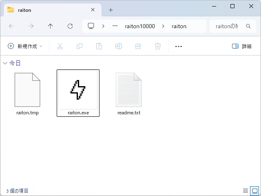Click the raiton.tmp file name
This screenshot has width=261, height=196.
(x=27, y=113)
